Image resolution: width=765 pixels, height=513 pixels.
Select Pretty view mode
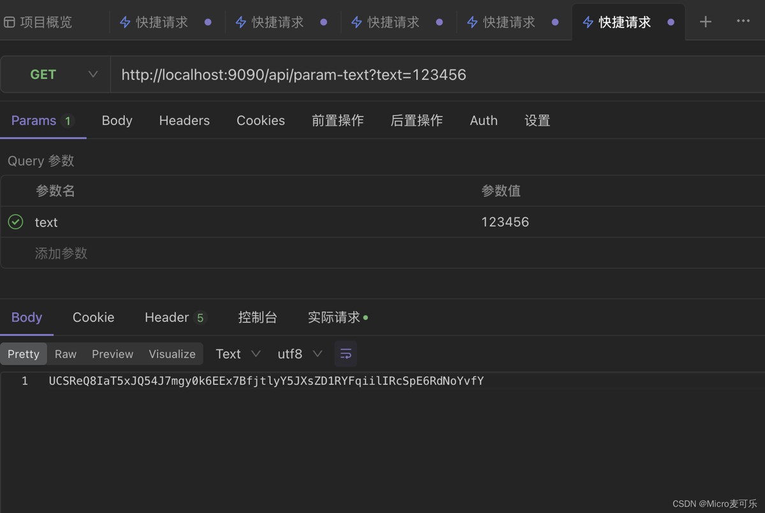click(24, 354)
